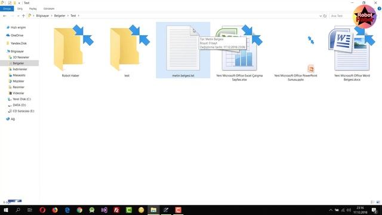Launch FileZilla from the taskbar
This screenshot has height=215, width=382.
point(116,210)
